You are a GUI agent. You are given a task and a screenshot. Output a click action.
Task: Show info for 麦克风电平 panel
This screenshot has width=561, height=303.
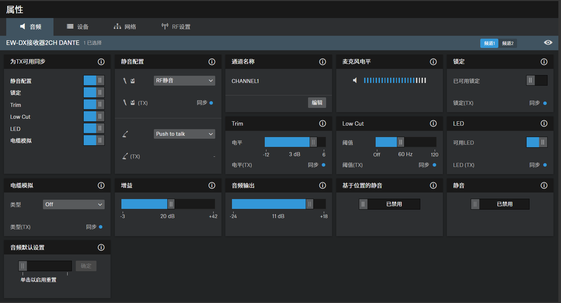point(433,62)
